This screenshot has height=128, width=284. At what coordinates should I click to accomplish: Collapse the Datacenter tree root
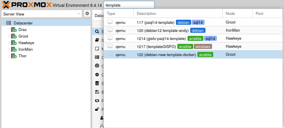pos(4,23)
